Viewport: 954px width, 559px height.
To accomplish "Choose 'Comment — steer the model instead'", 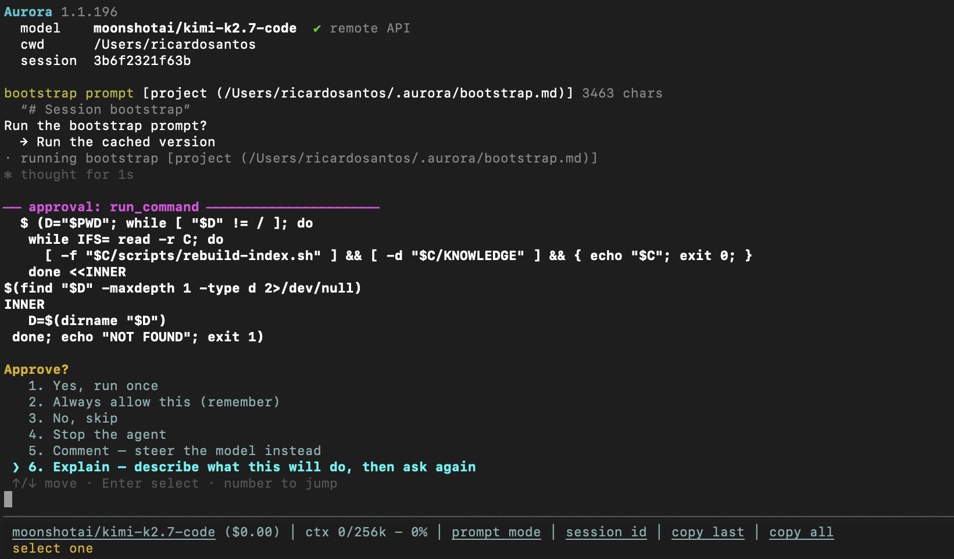I will pyautogui.click(x=174, y=451).
